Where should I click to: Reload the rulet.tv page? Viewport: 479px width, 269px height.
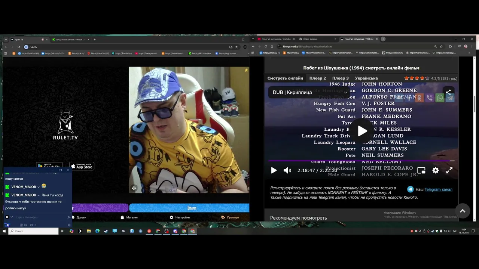19,47
